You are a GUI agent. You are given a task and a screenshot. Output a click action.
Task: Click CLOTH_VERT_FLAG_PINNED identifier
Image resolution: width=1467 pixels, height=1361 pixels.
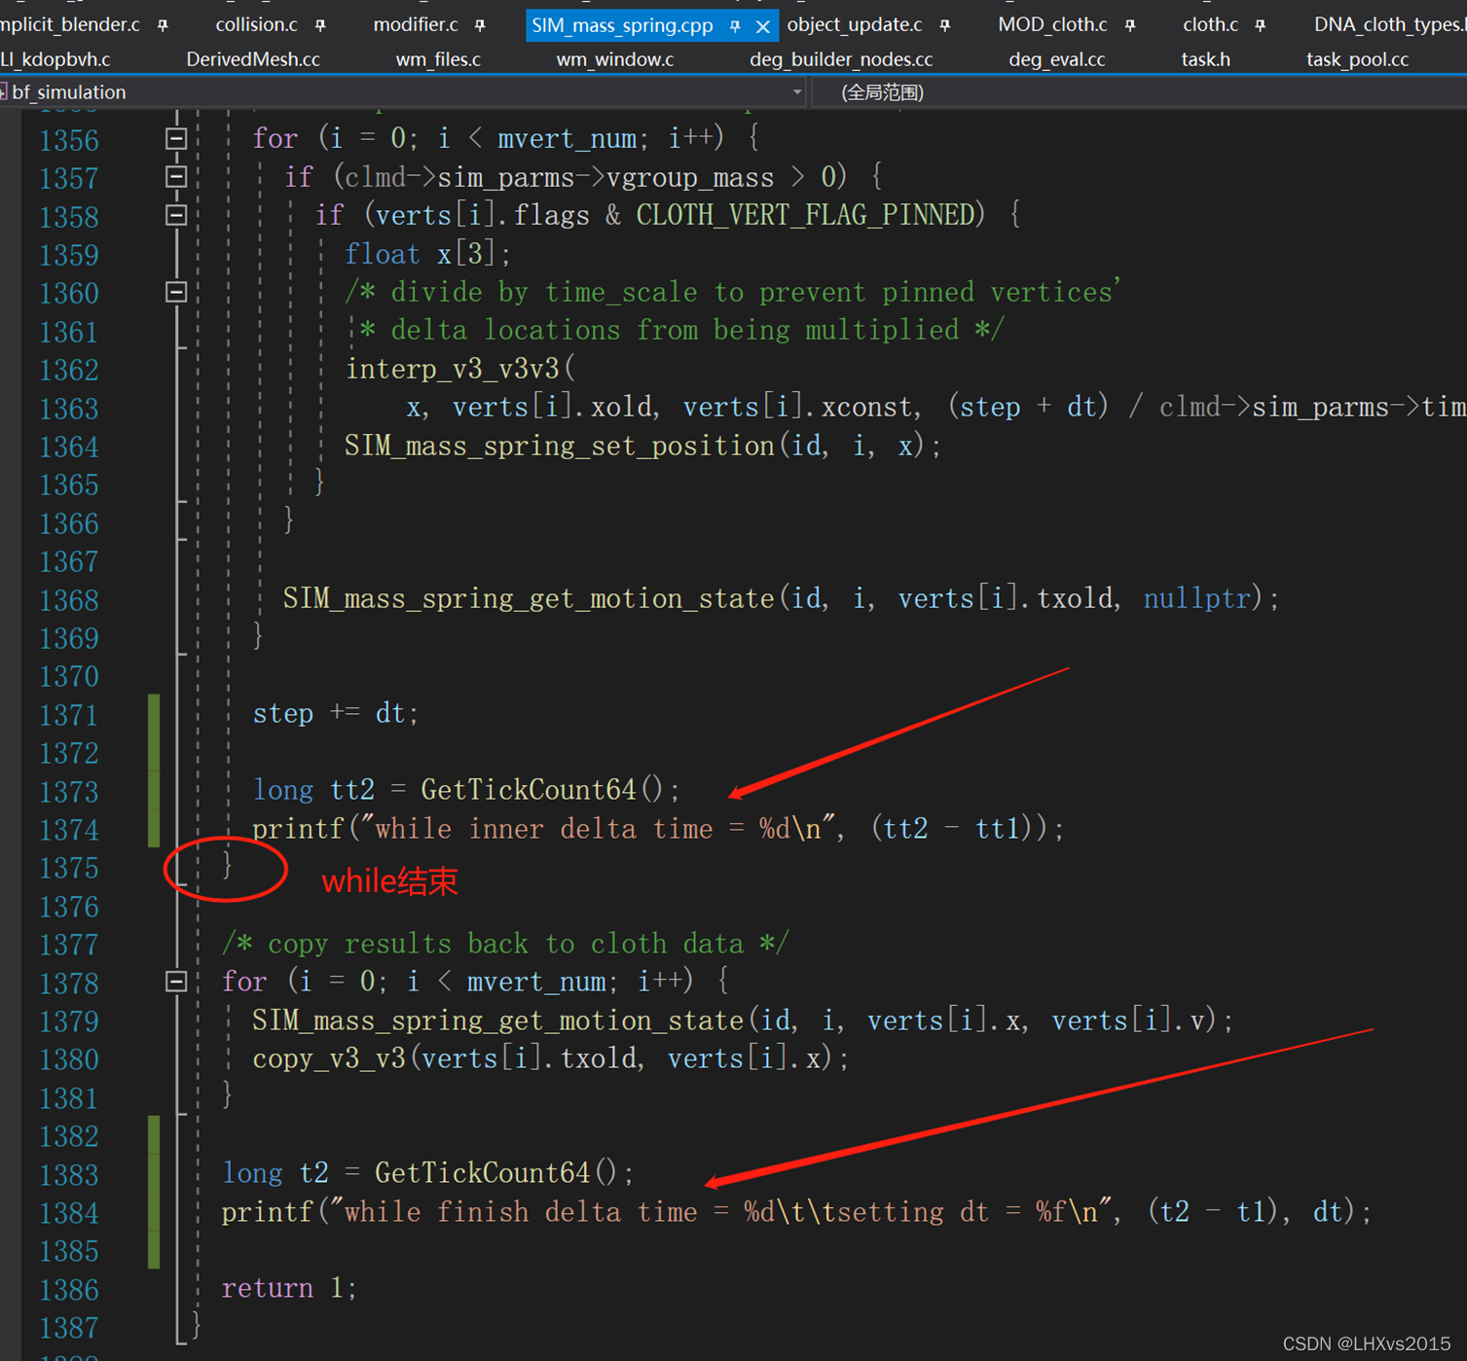click(806, 215)
